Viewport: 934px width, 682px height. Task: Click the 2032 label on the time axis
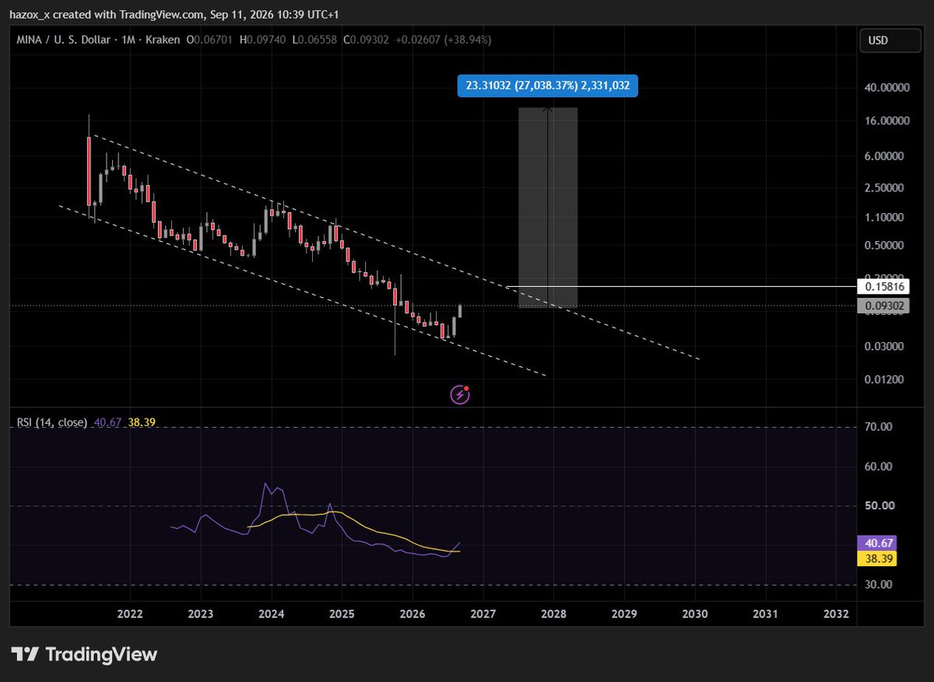point(836,614)
